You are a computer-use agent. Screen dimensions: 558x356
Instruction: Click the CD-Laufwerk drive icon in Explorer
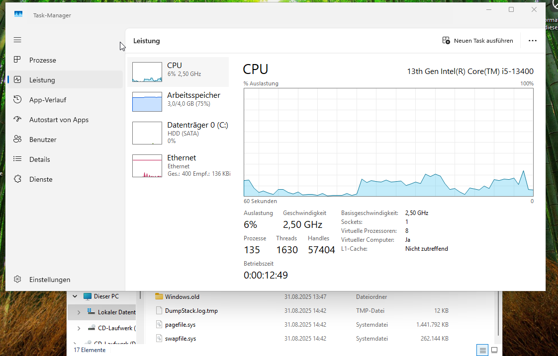(x=92, y=328)
